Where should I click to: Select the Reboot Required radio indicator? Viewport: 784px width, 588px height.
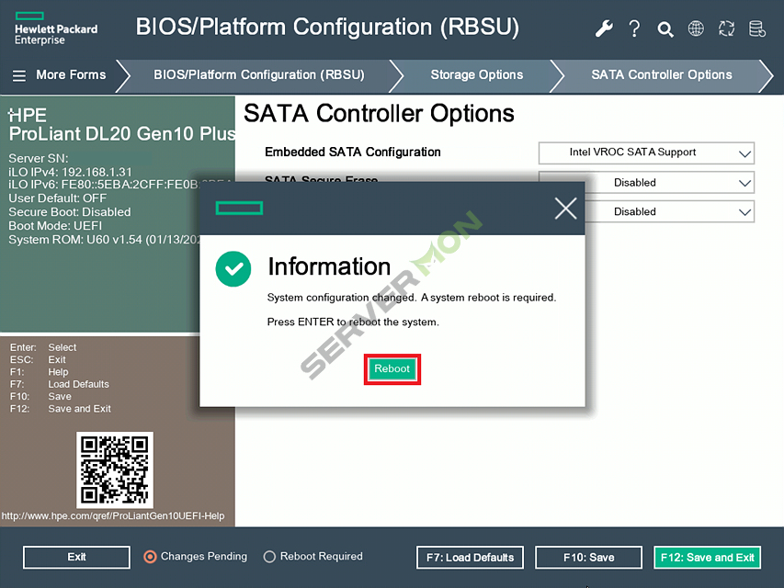point(269,557)
